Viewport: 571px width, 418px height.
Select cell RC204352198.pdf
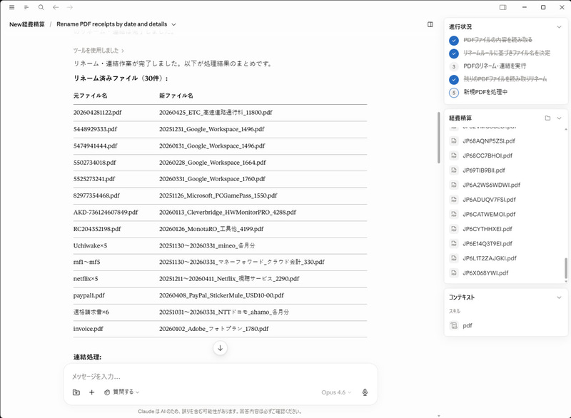97,229
